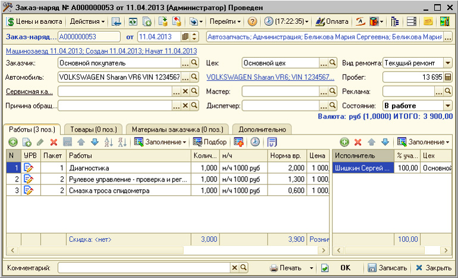Image resolution: width=458 pixels, height=278 pixels.
Task: Switch to the Работы (3 поз.) tab
Action: 32,130
